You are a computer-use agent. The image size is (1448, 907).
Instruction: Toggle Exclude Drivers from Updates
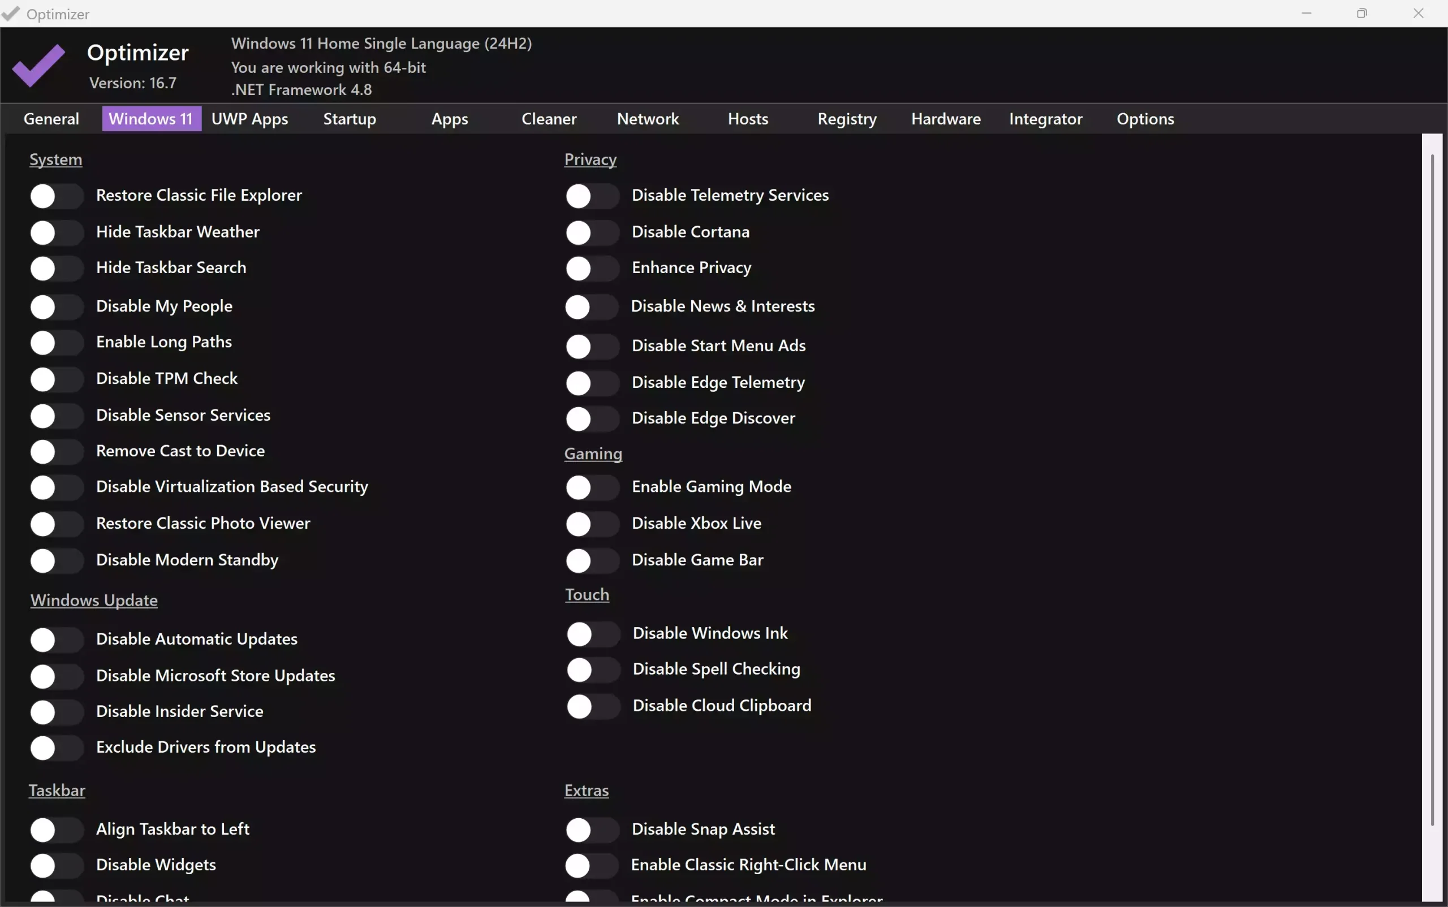tap(56, 747)
